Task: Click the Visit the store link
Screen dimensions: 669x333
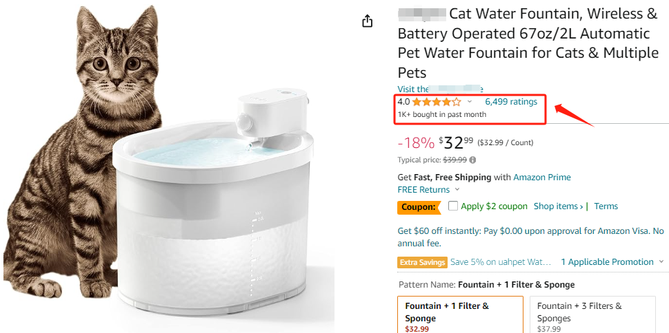Action: point(440,89)
